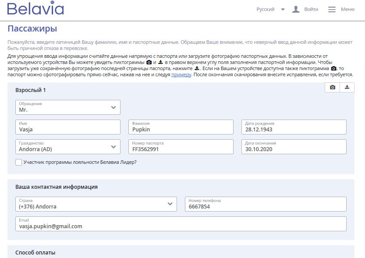Edit the Дата окончания expiry date field
This screenshot has height=258, width=365.
[x=294, y=147]
